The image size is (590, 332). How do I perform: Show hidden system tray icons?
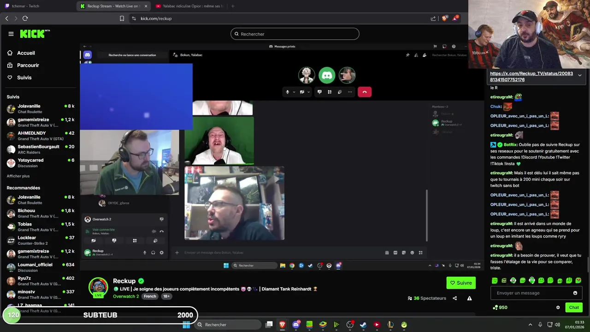[530, 325]
